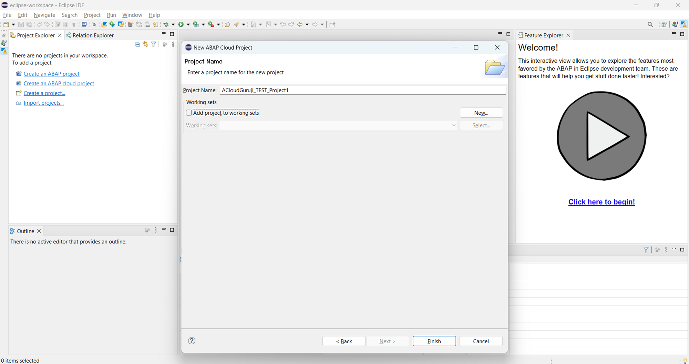Click the green Run button in toolbar
The image size is (689, 364).
(x=181, y=24)
